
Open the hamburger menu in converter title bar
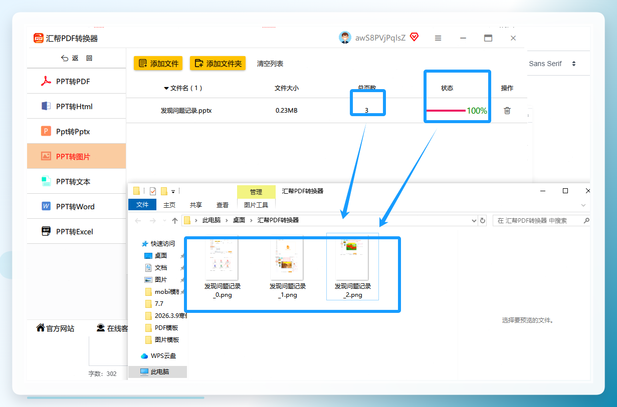pyautogui.click(x=438, y=38)
